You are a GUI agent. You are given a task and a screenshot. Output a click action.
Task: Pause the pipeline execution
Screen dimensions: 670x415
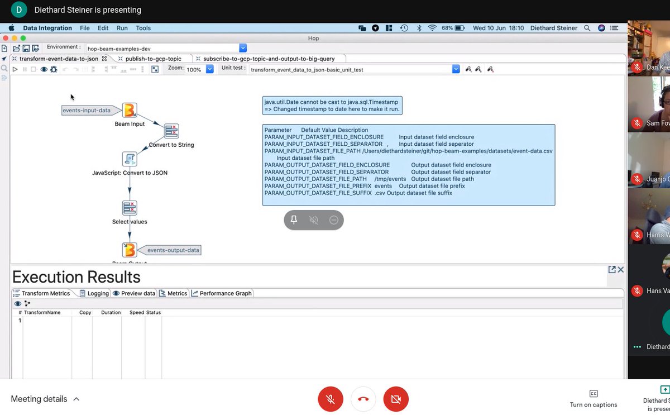[25, 69]
